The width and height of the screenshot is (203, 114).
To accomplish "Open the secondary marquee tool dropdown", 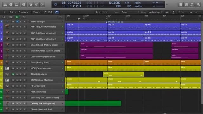I will [x=105, y=12].
